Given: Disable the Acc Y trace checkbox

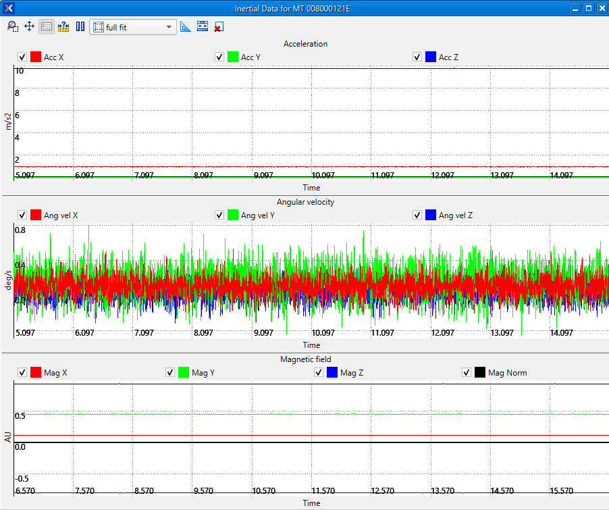Looking at the screenshot, I should point(219,57).
